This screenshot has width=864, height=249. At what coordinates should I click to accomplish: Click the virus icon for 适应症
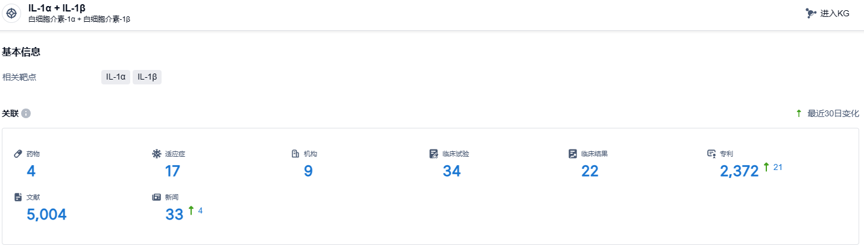click(157, 154)
